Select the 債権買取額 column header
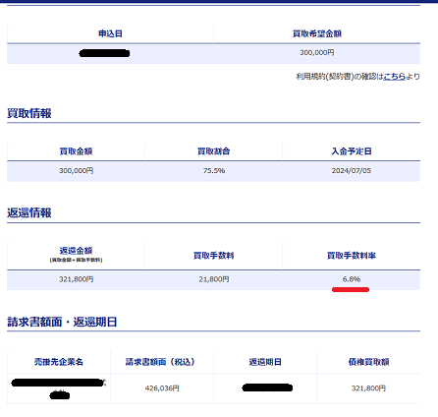This screenshot has height=417, width=438. point(368,362)
